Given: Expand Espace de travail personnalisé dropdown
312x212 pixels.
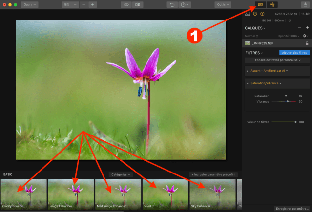Looking at the screenshot, I should (x=277, y=60).
